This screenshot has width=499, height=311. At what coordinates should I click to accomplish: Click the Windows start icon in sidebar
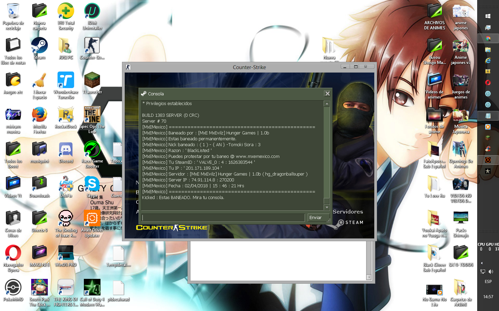pos(488,16)
